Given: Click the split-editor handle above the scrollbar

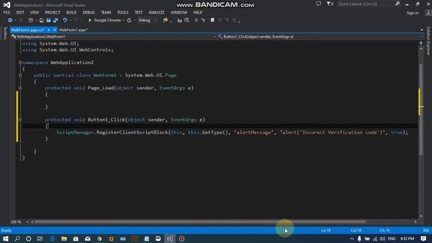Looking at the screenshot, I should point(421,43).
